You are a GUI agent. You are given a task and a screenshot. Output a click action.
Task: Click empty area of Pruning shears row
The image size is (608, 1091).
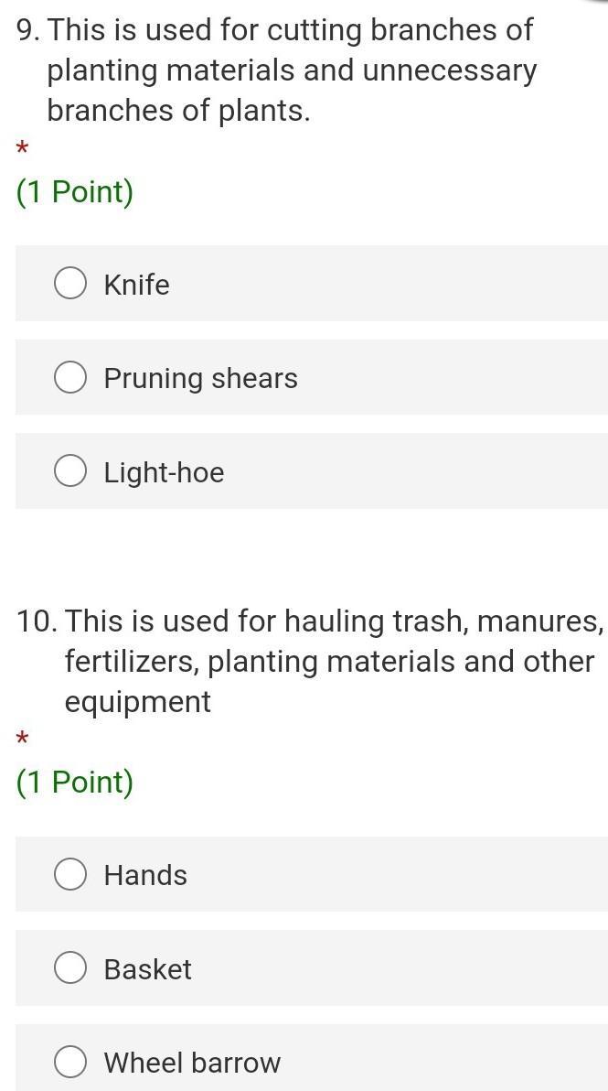452,377
